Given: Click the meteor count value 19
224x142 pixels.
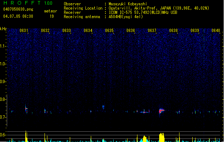Looking at the screenshot, I should pos(52,16).
